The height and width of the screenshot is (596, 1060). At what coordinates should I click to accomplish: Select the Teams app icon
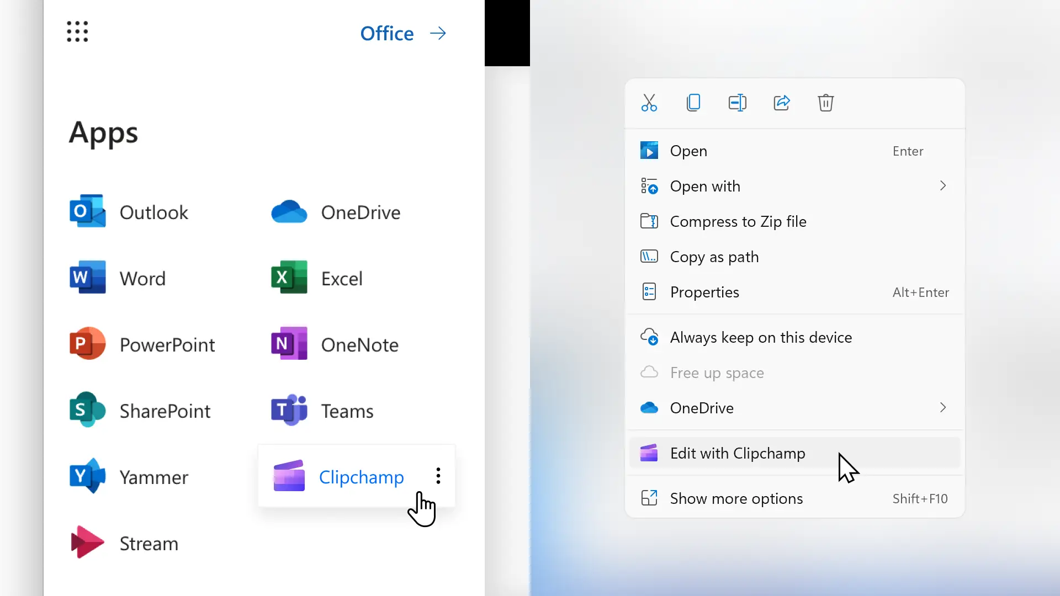[288, 409]
